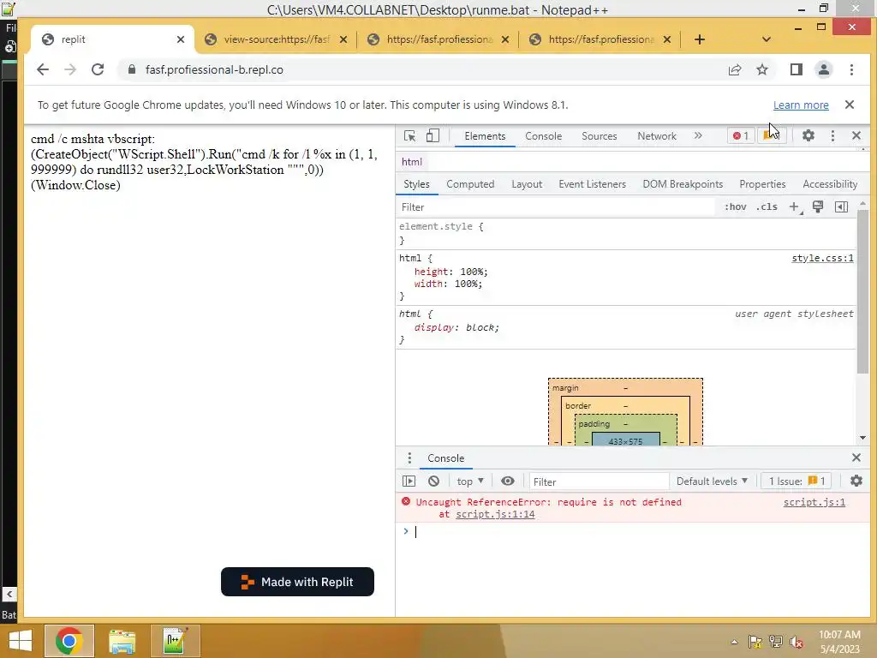Toggle the .cls class editor button
Image resolution: width=877 pixels, height=658 pixels.
pyautogui.click(x=767, y=207)
